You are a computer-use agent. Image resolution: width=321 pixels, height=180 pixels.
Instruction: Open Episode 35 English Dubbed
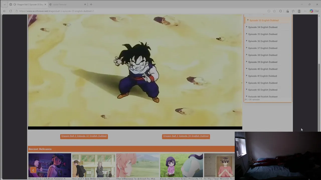click(263, 34)
